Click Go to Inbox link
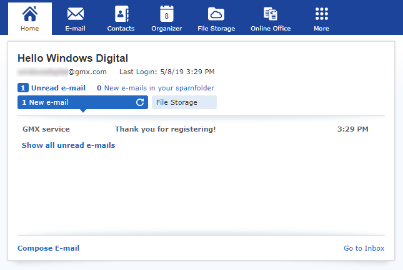403x270 pixels. click(x=364, y=248)
